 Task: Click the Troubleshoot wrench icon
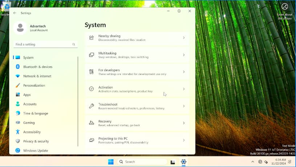tap(92, 106)
